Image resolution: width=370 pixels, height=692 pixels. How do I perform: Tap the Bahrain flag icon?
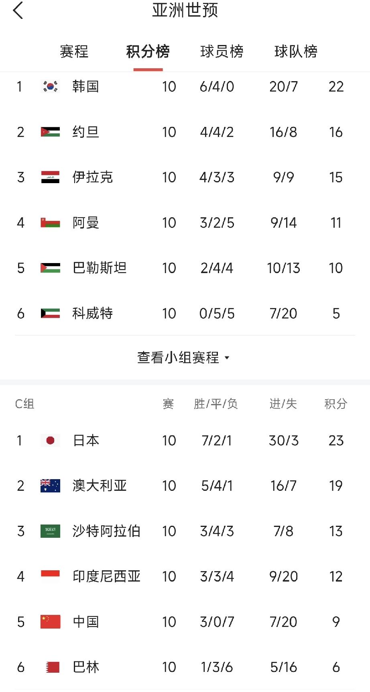(53, 667)
